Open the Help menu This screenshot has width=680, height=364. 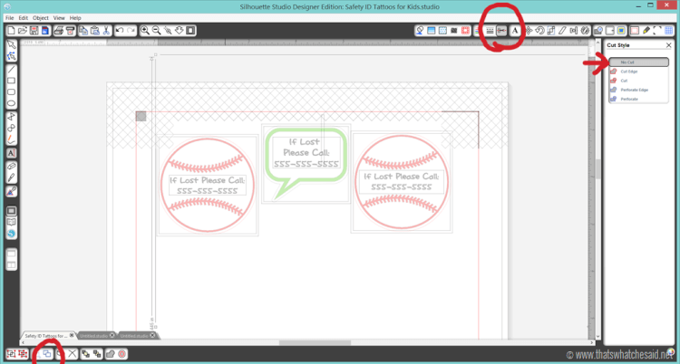pos(75,18)
